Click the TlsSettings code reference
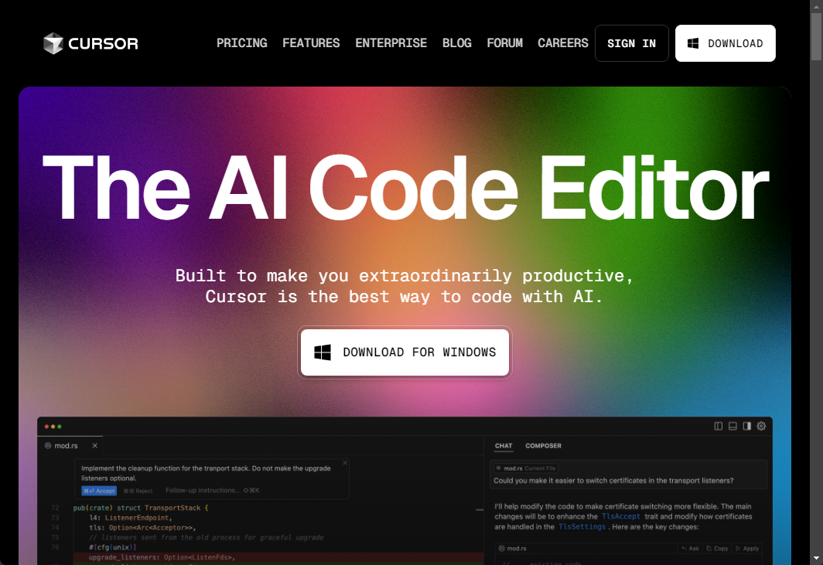Screen dimensions: 823x565 point(582,526)
